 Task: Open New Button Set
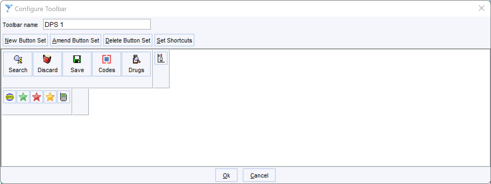(x=25, y=40)
